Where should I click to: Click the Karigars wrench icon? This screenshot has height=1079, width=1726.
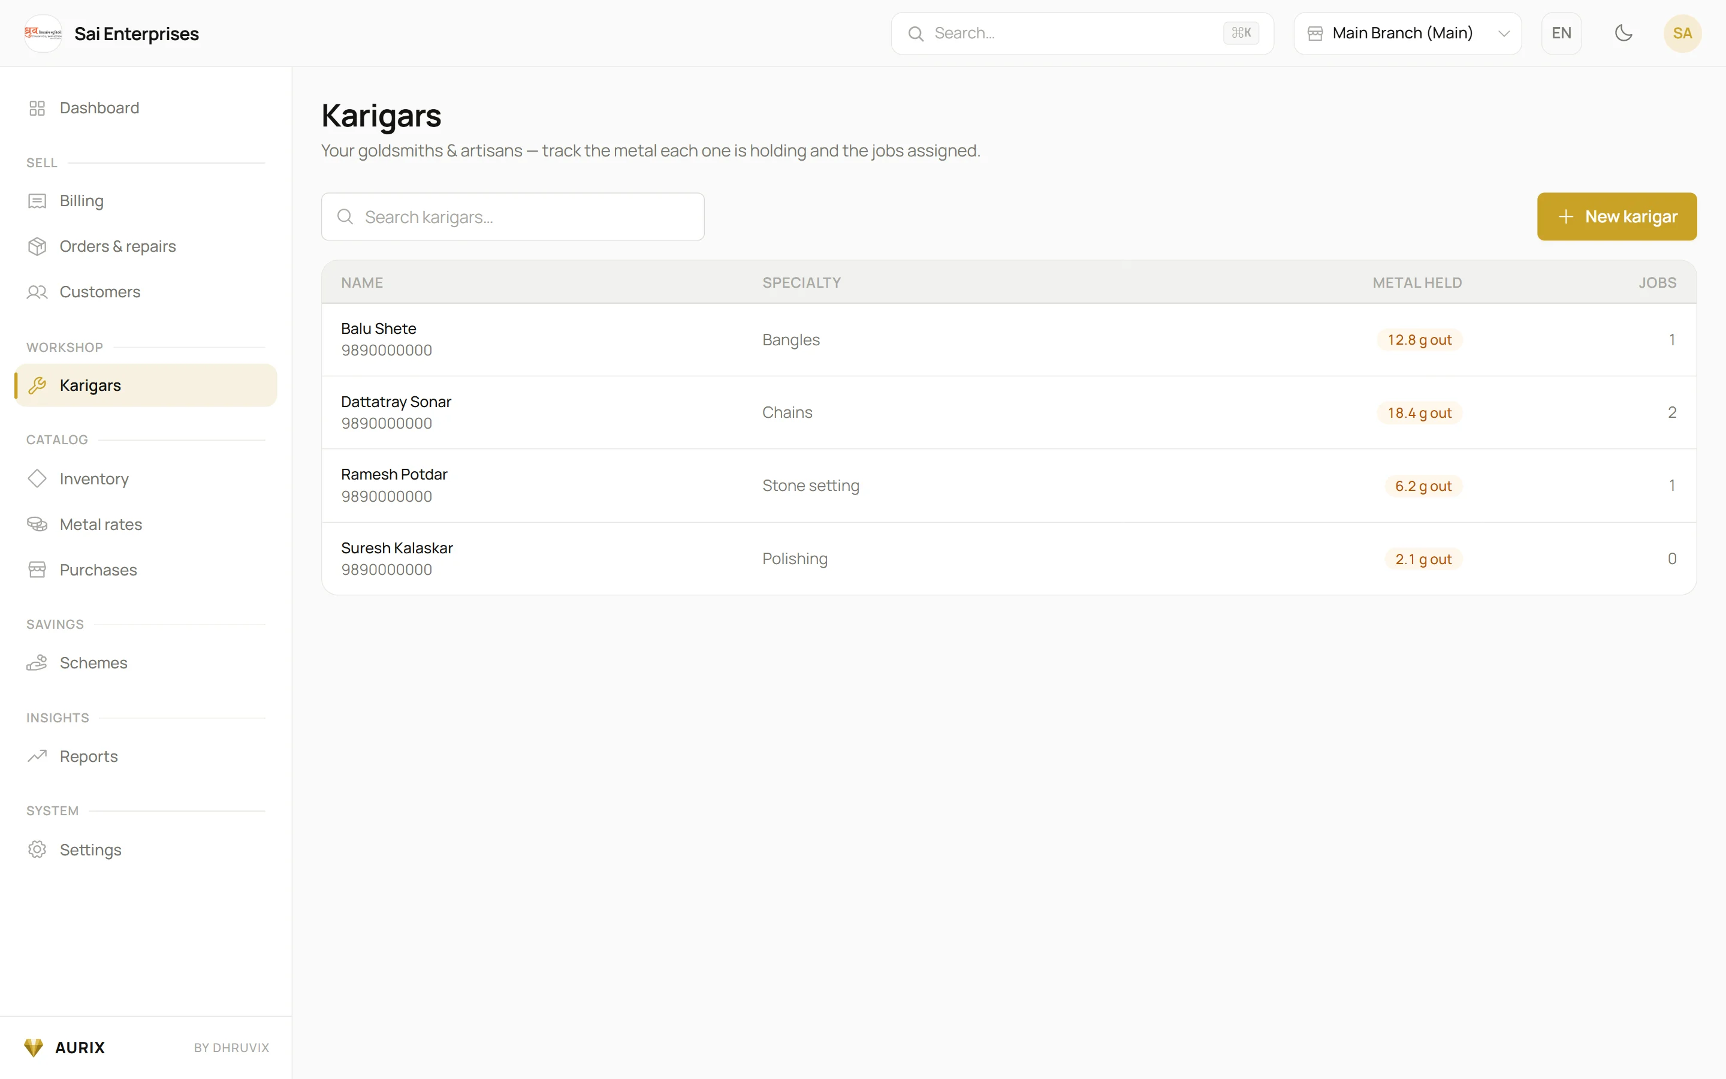pyautogui.click(x=37, y=385)
